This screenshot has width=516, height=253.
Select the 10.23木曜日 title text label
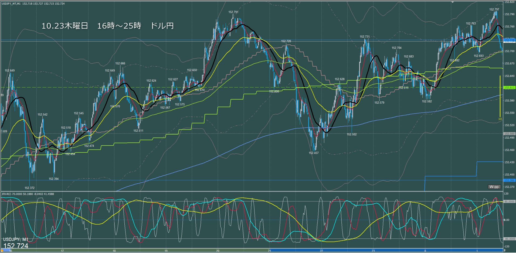pos(107,26)
